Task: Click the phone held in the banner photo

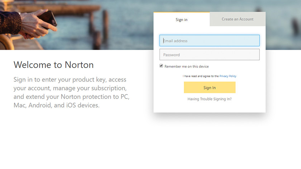Action: (x=50, y=18)
